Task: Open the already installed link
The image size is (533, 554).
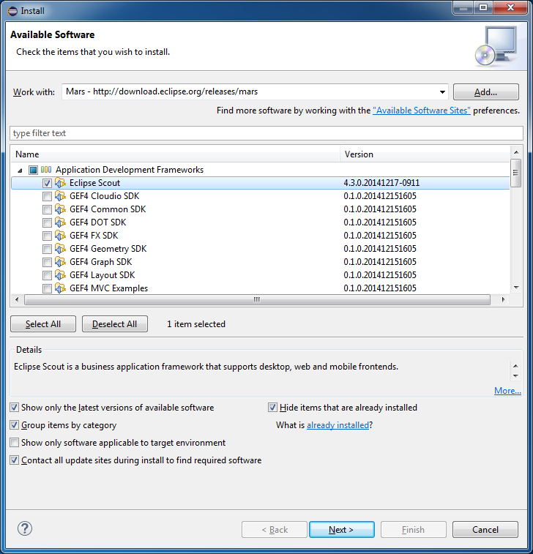Action: click(338, 425)
